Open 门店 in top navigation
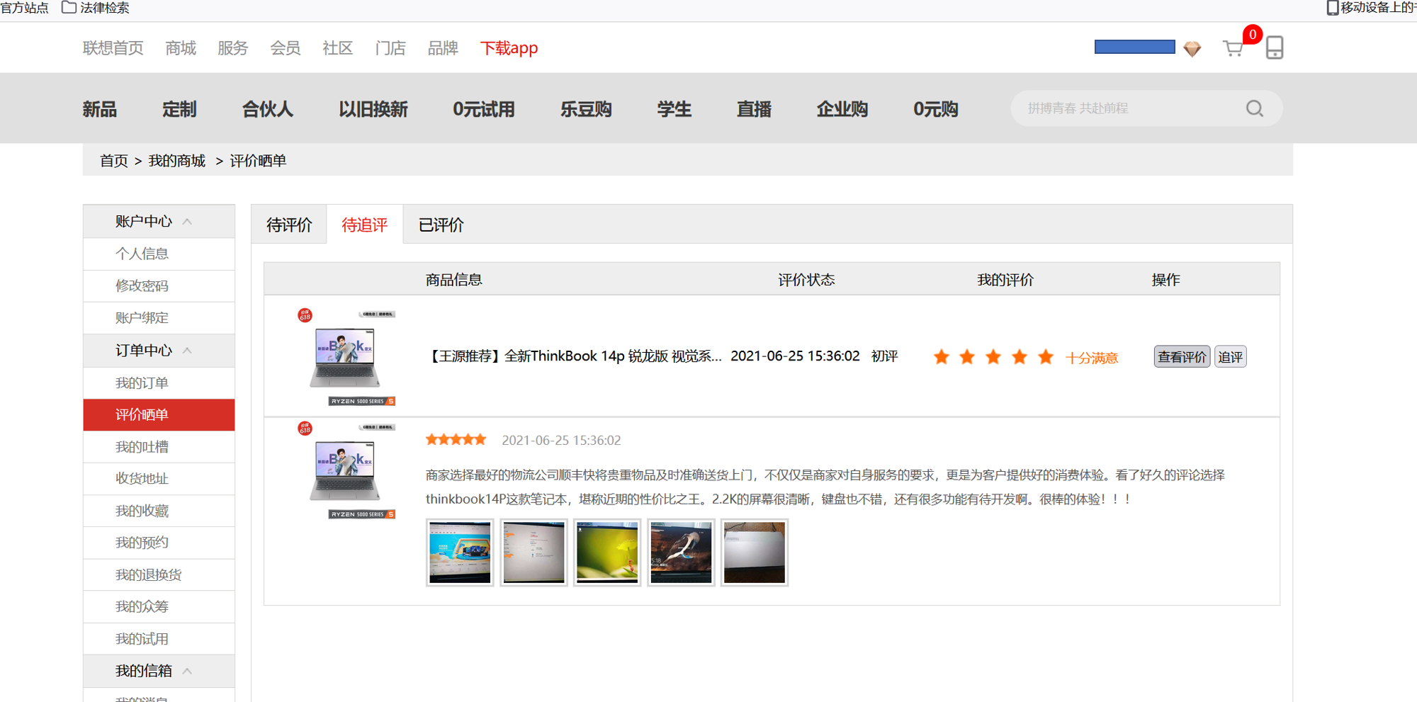This screenshot has height=702, width=1417. [x=390, y=48]
